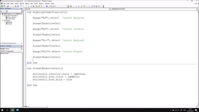Image resolution: width=199 pixels, height=112 pixels.
Task: Click the "select Belgium" comment text
Action: 73,18
